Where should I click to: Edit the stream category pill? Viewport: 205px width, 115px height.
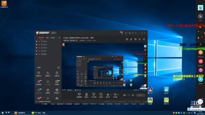point(71,41)
